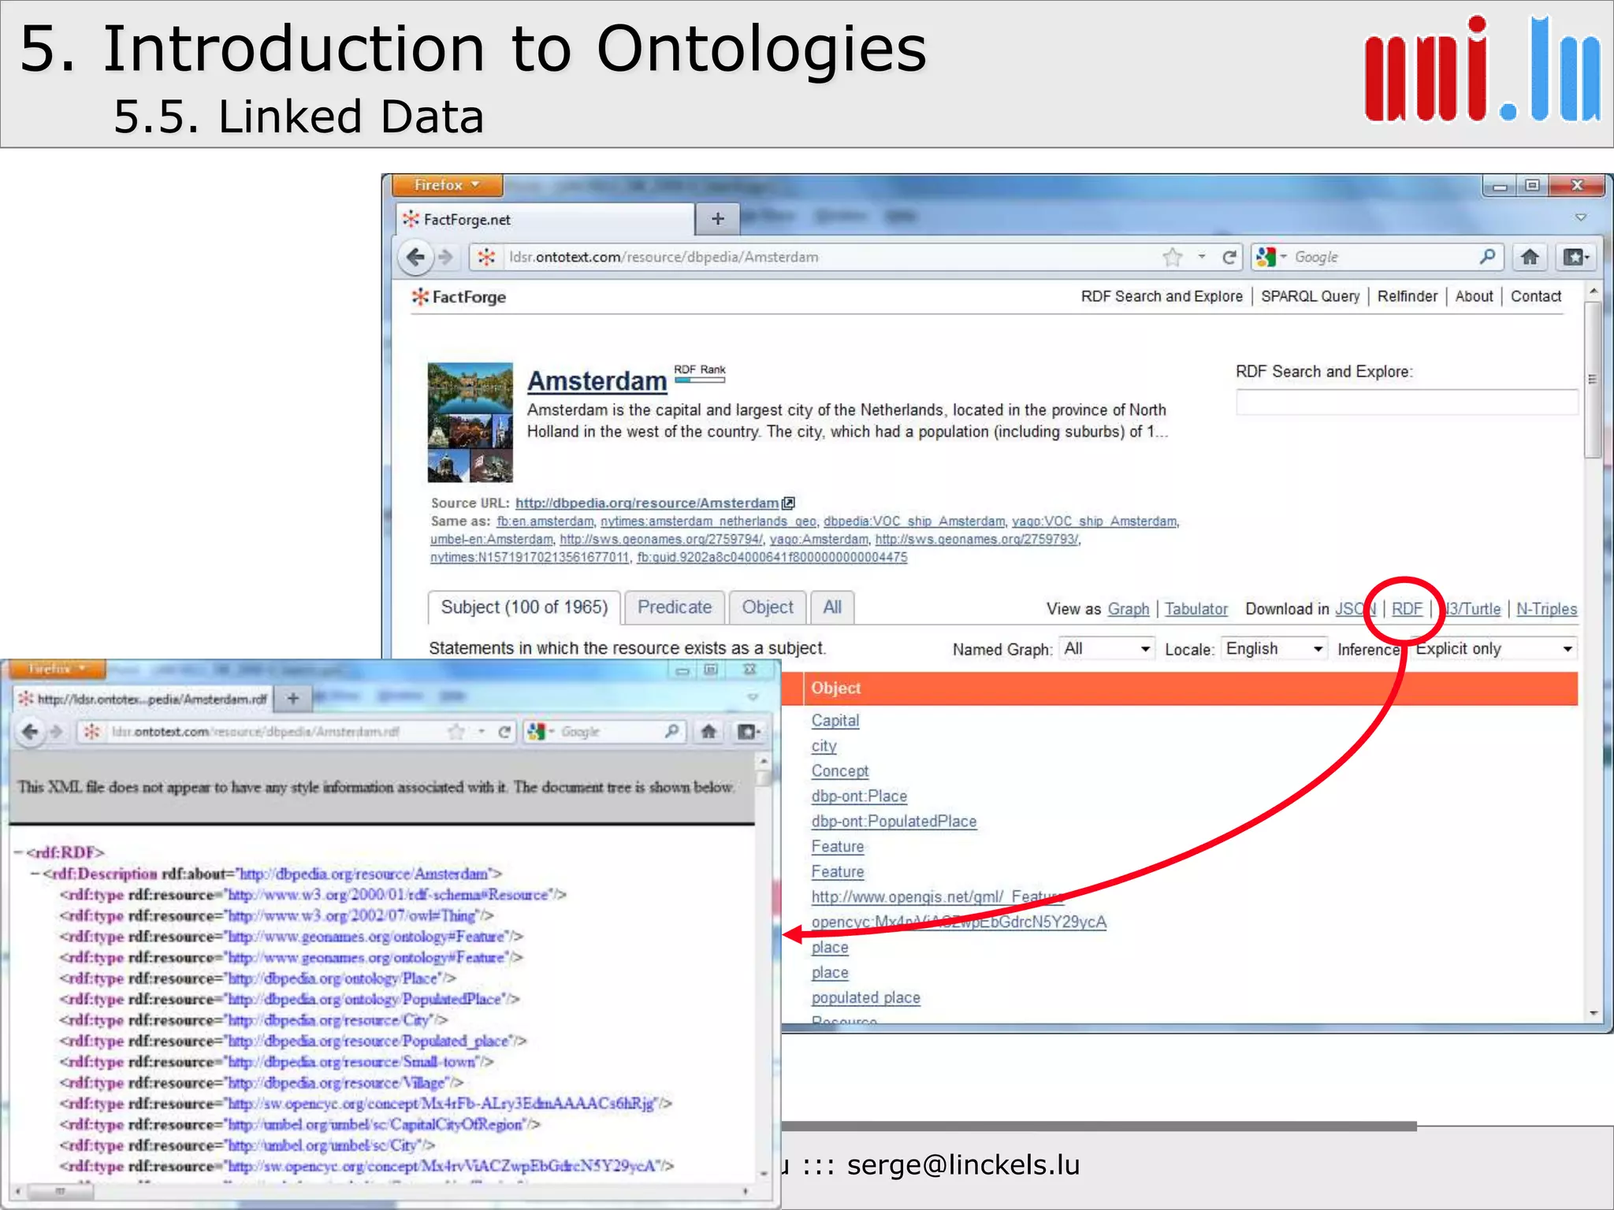Open the dbpedia.org/resource/Amsterdam source URL
The height and width of the screenshot is (1210, 1614).
(647, 503)
